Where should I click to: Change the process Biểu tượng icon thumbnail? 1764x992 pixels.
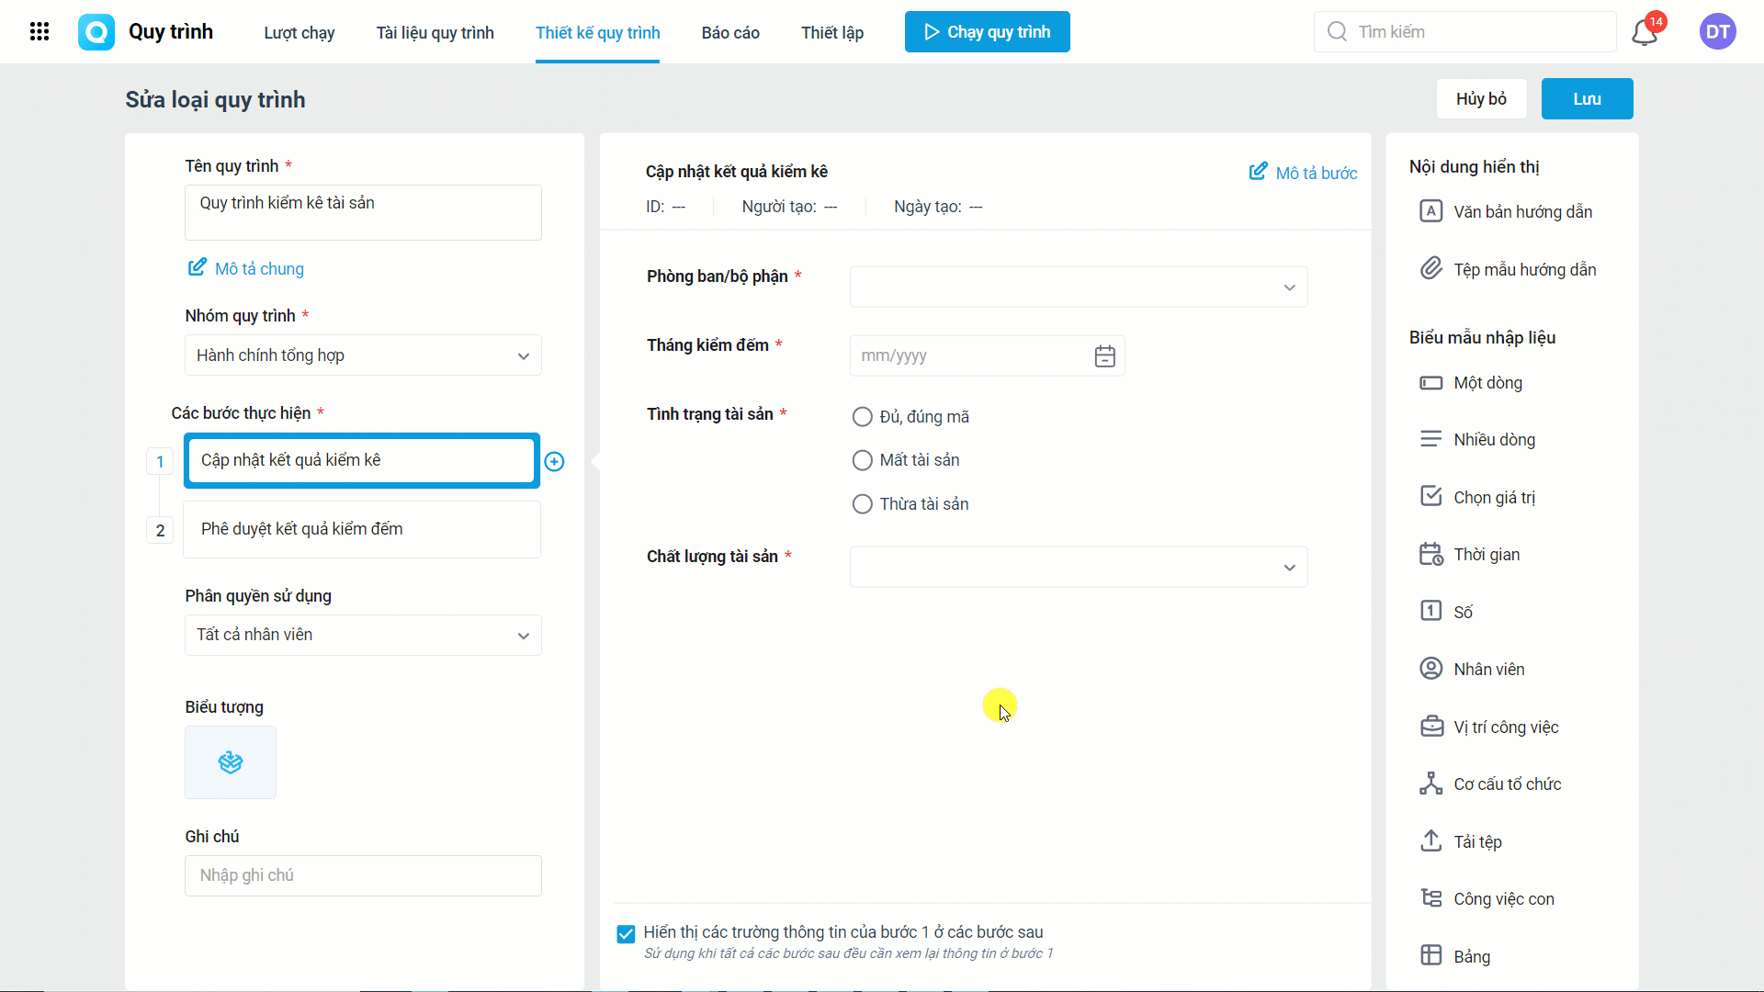(x=231, y=762)
